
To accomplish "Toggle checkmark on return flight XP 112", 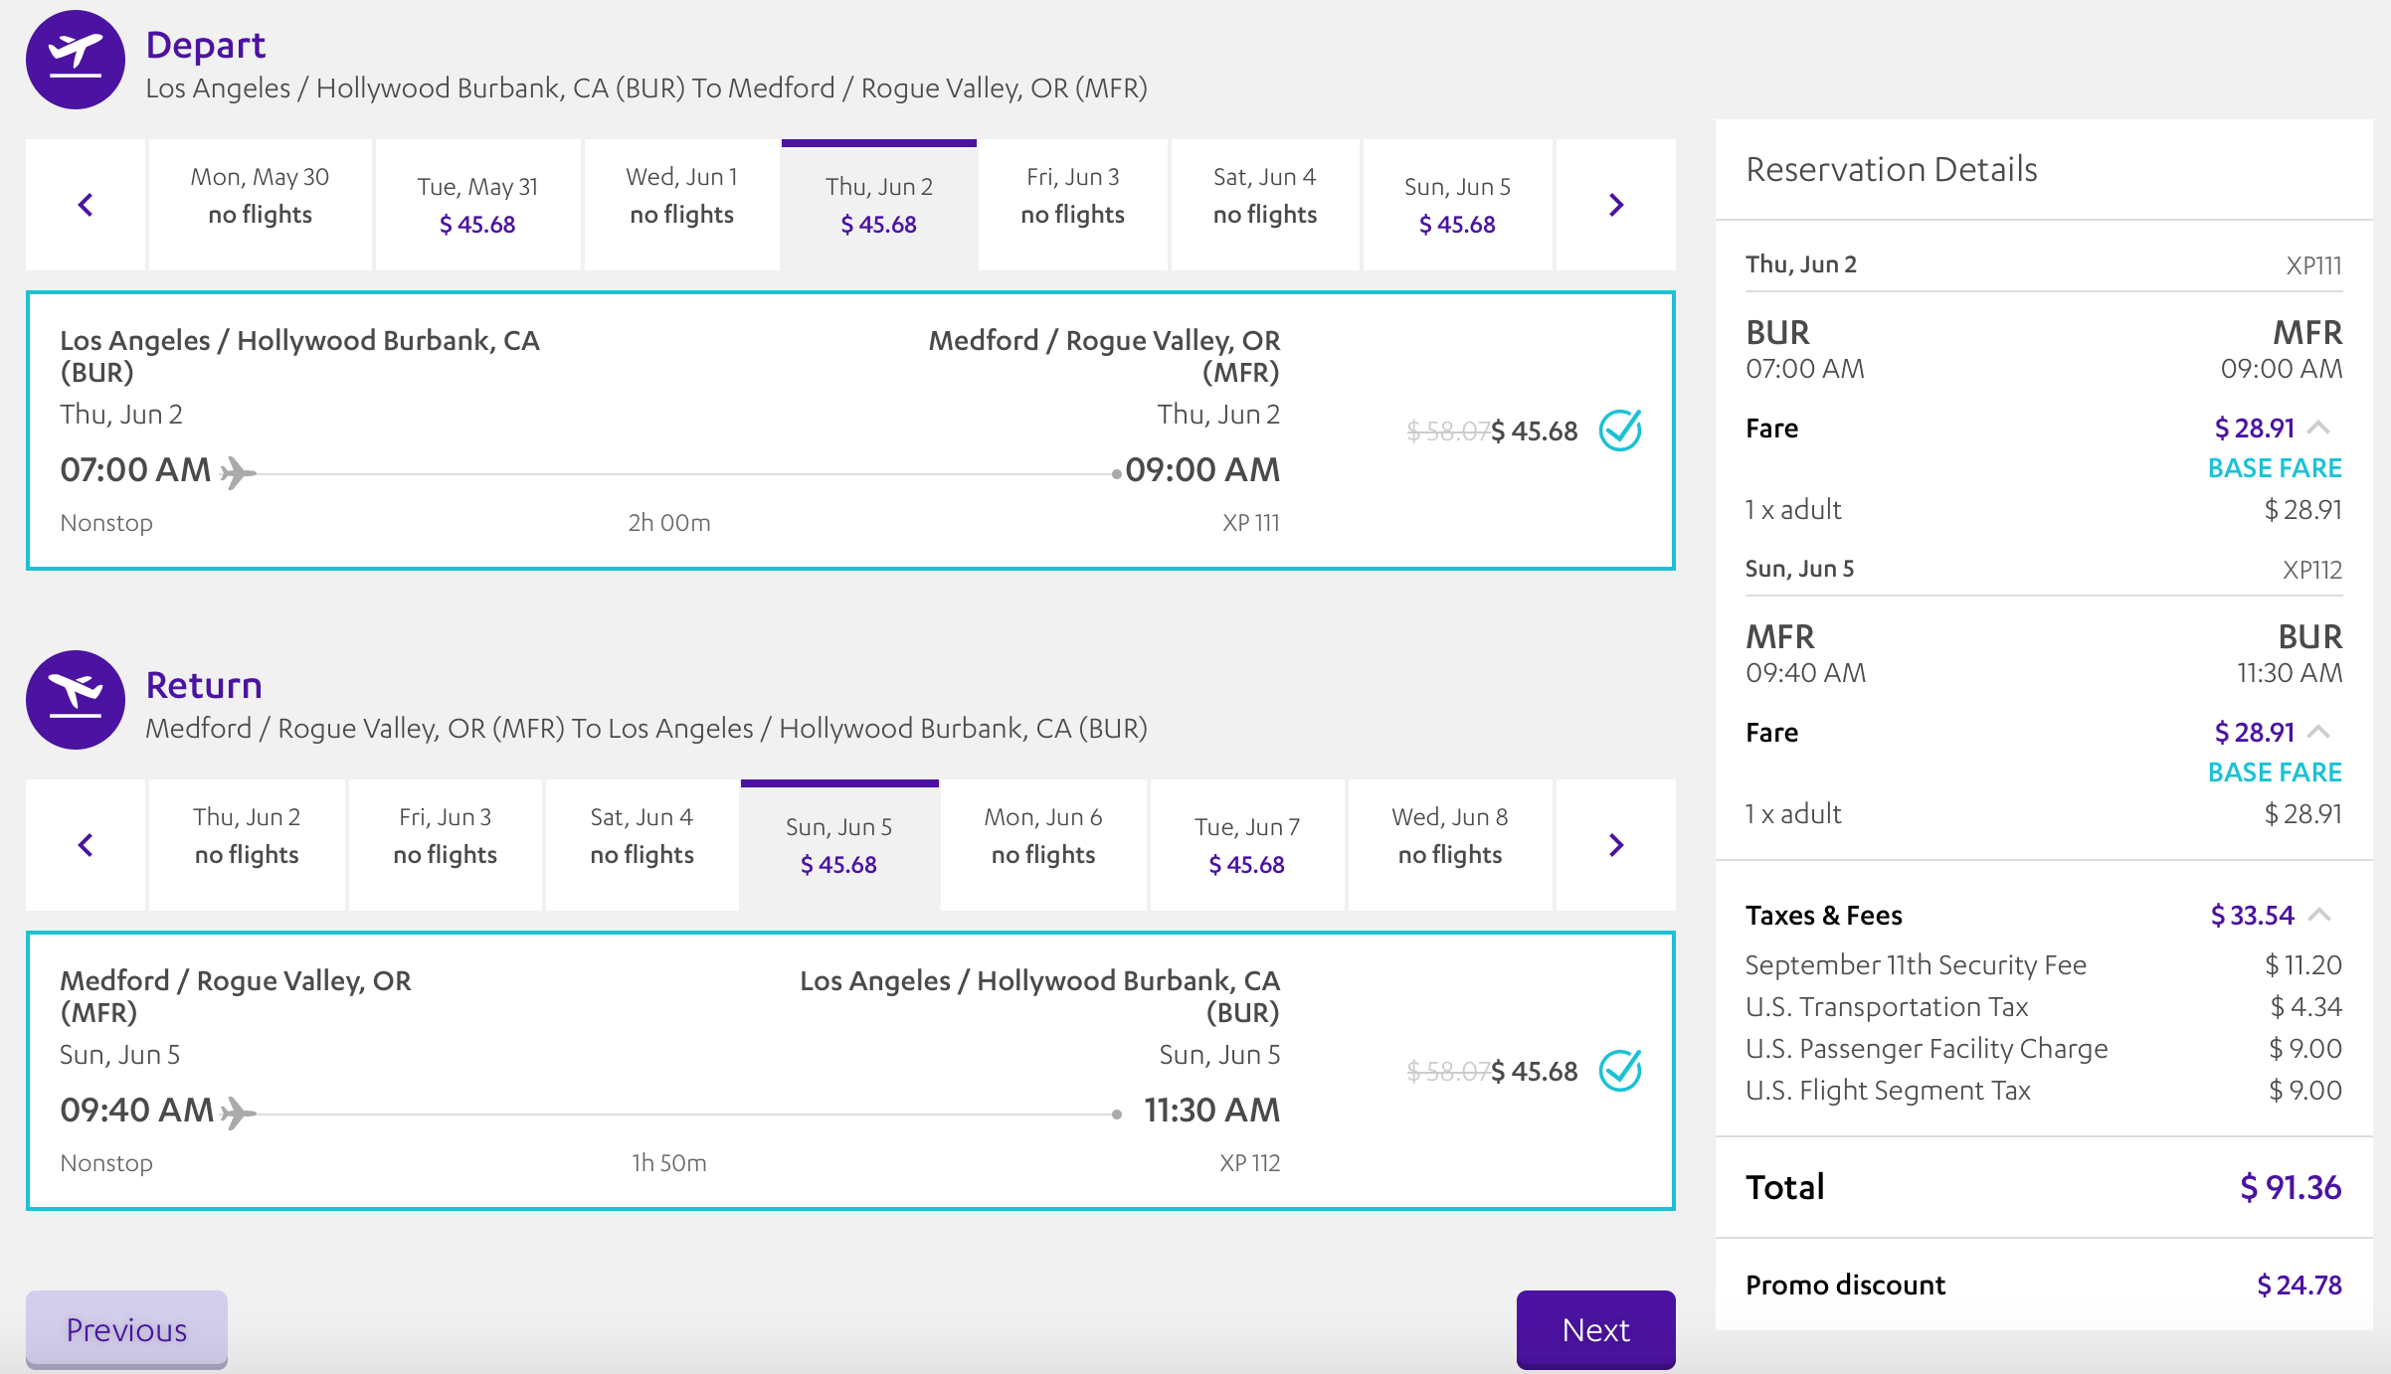I will click(x=1619, y=1071).
